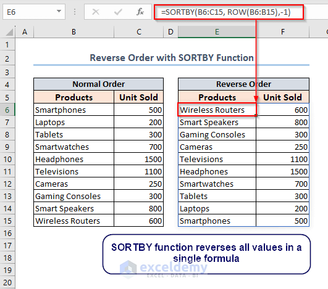328x289 pixels.
Task: Click the 'Reverse Order' header cell
Action: pyautogui.click(x=244, y=84)
